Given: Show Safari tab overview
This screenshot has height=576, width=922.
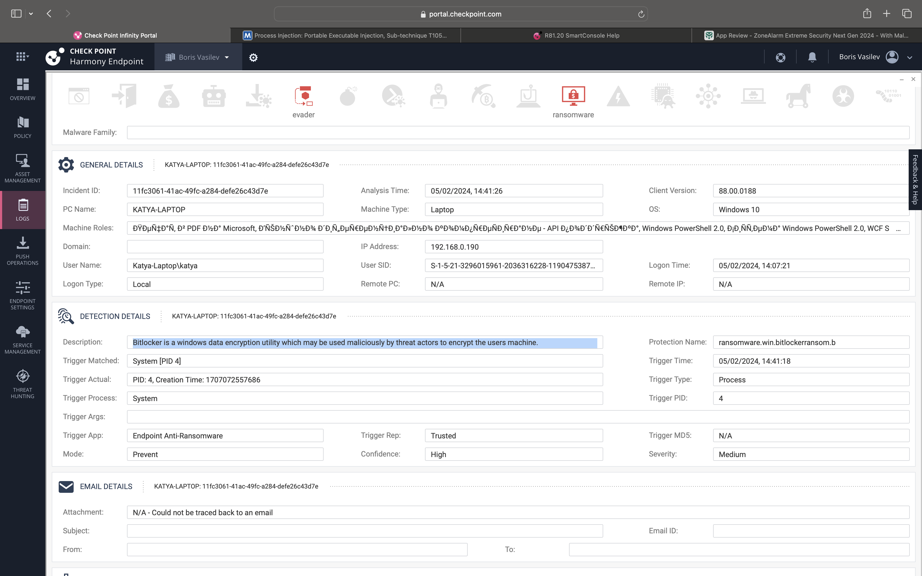Looking at the screenshot, I should [x=907, y=14].
